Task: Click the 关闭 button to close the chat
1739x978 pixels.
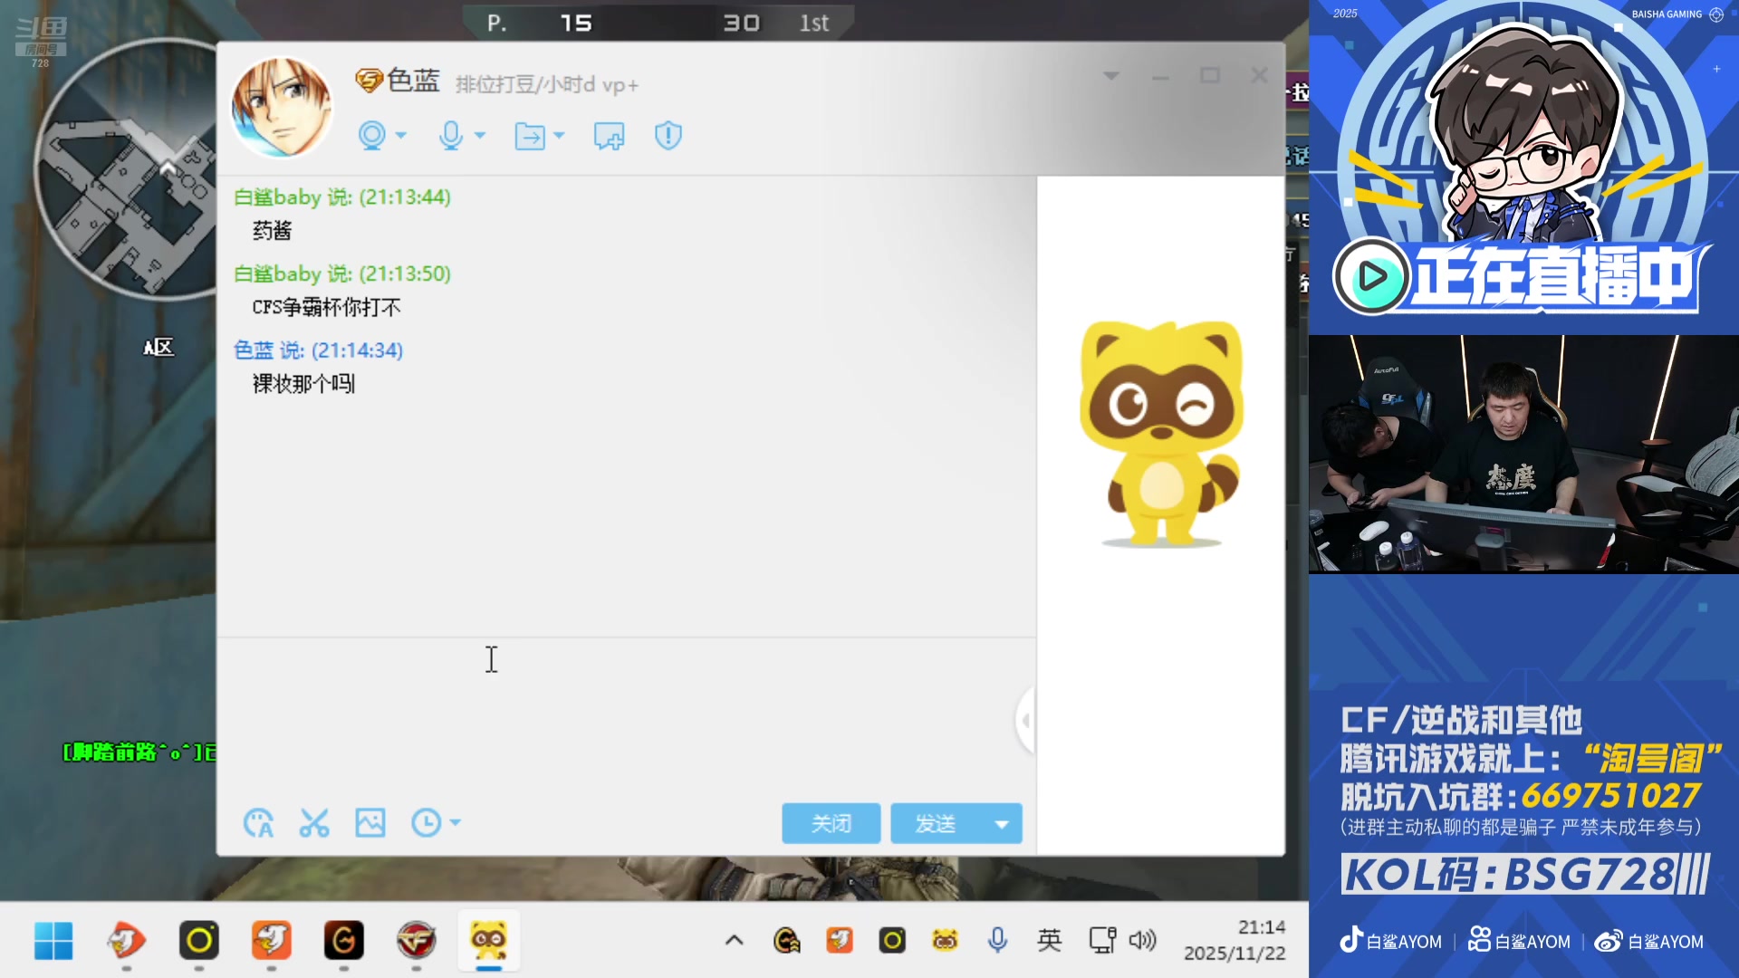Action: click(x=831, y=823)
